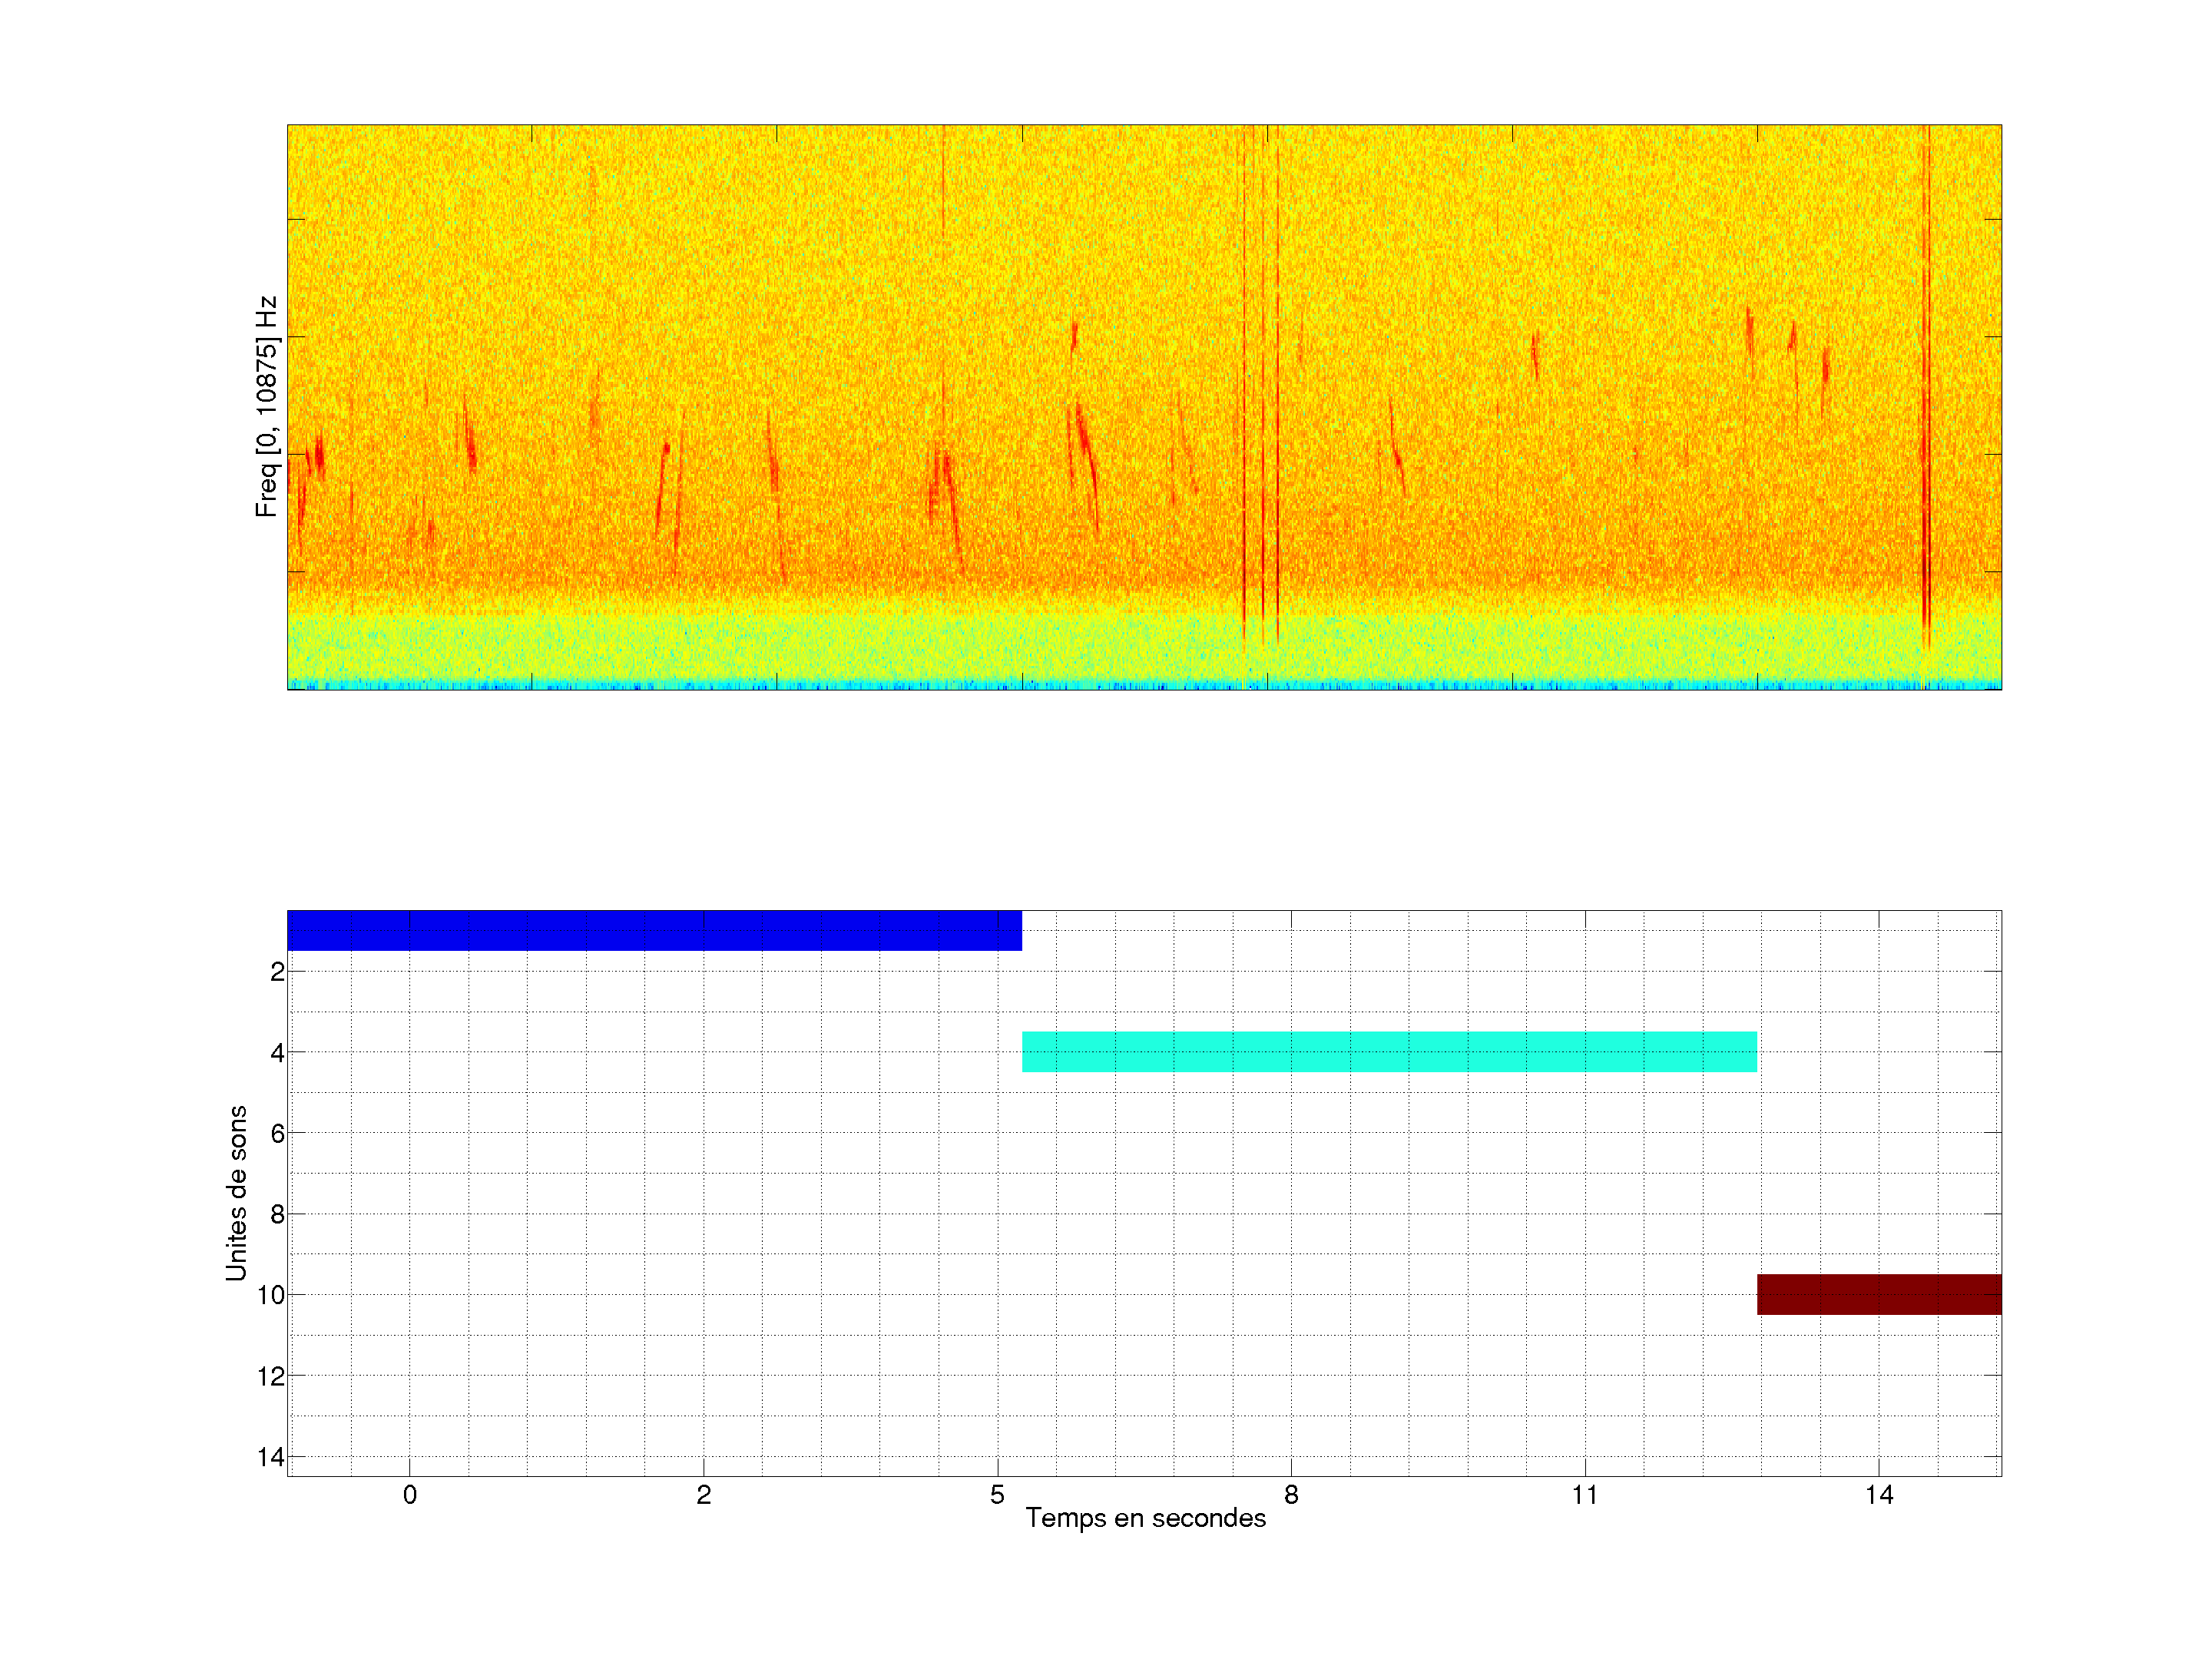The image size is (2212, 1659).
Task: Click the cyan bar at unit 4
Action: pos(1389,1052)
